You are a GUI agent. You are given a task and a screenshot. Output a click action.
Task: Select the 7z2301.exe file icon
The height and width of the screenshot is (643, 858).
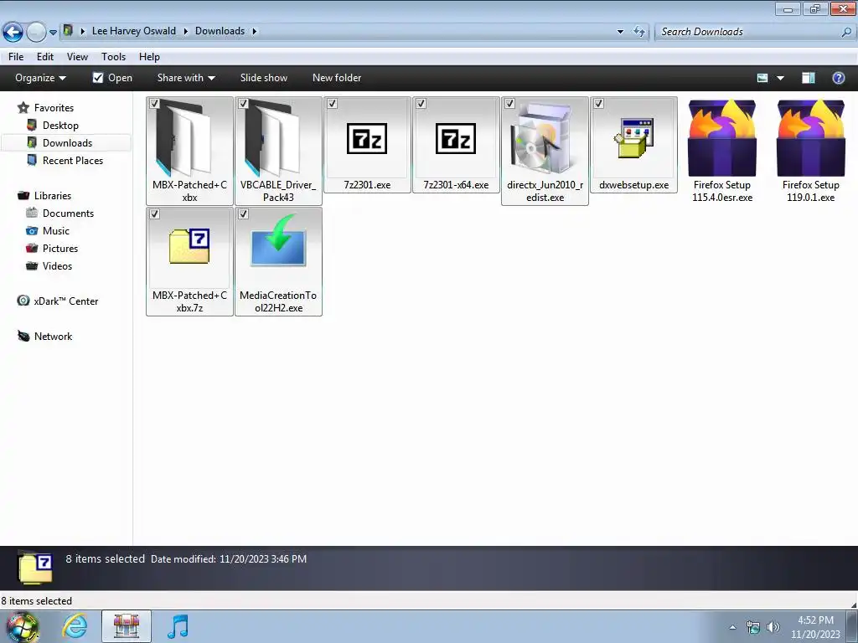coord(367,138)
